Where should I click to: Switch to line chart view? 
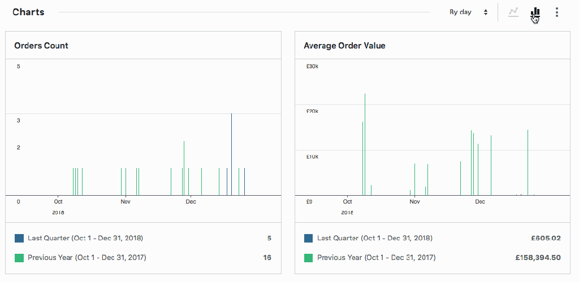tap(513, 12)
